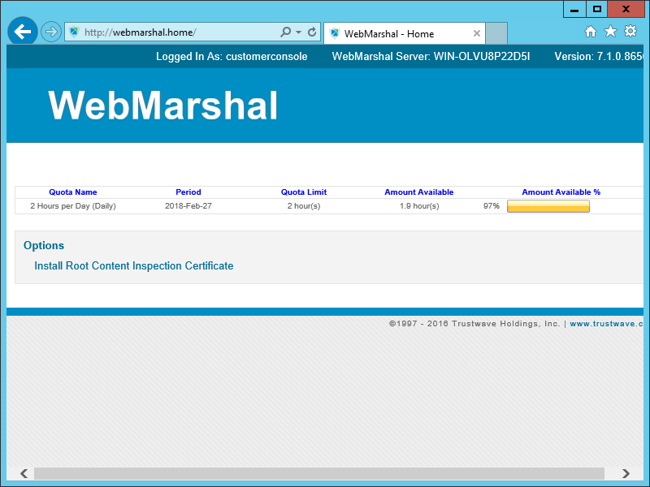Viewport: 650px width, 487px height.
Task: Click the horizontal scrollbar right arrow
Action: pyautogui.click(x=626, y=473)
